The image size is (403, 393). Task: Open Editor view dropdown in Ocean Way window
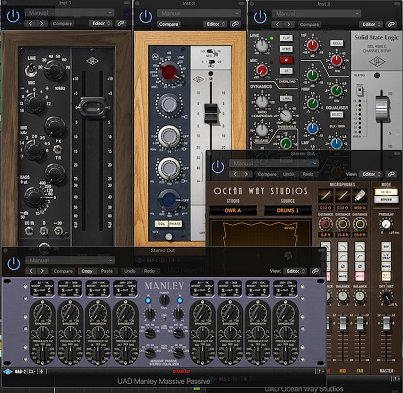(371, 174)
